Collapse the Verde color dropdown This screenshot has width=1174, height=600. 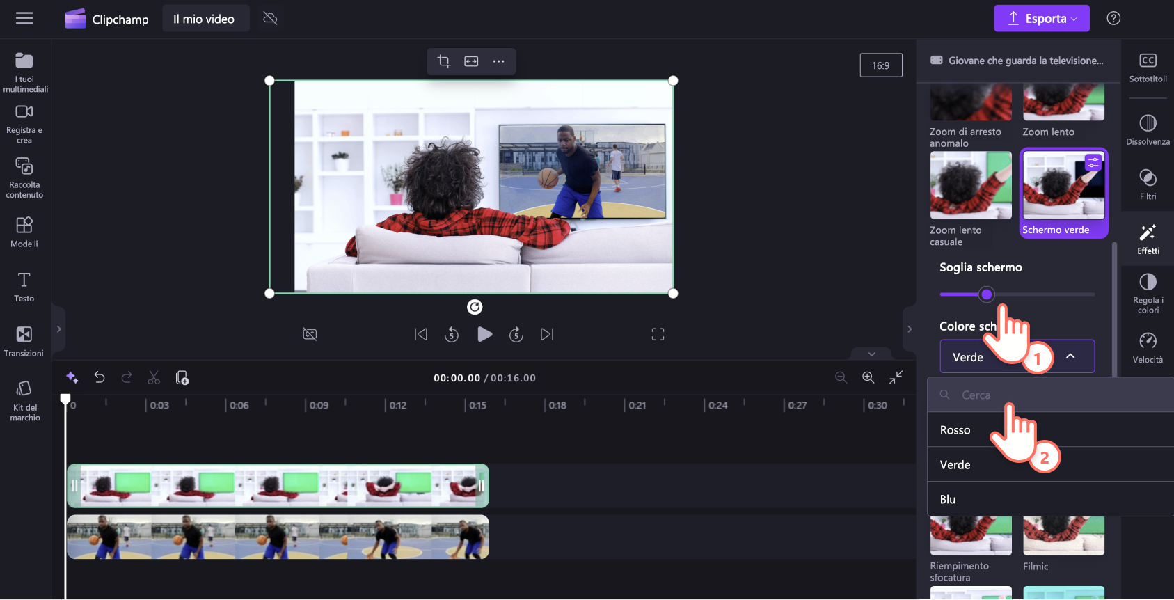(x=1017, y=356)
